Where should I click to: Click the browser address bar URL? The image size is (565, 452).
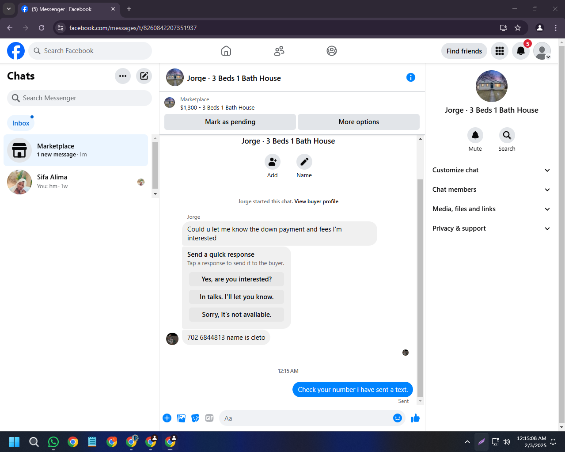coord(133,28)
